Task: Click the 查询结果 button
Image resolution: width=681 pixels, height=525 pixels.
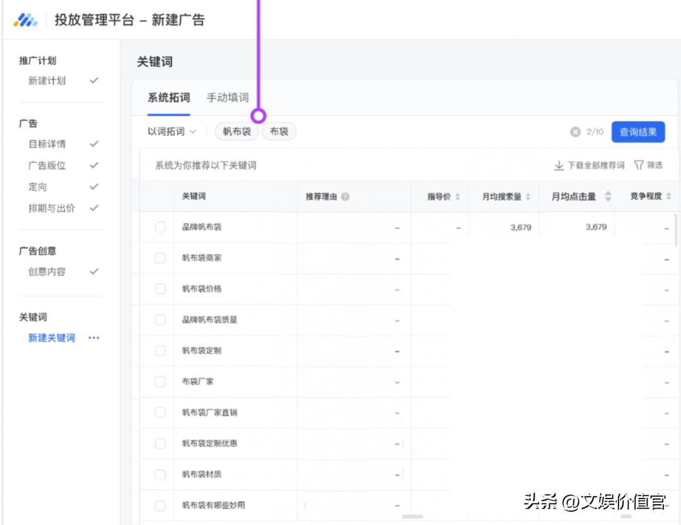Action: click(x=638, y=132)
